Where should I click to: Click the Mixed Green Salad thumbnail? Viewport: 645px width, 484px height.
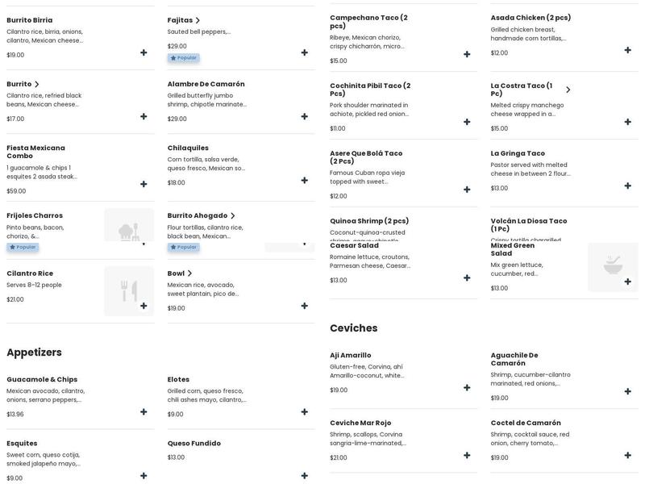tap(613, 266)
